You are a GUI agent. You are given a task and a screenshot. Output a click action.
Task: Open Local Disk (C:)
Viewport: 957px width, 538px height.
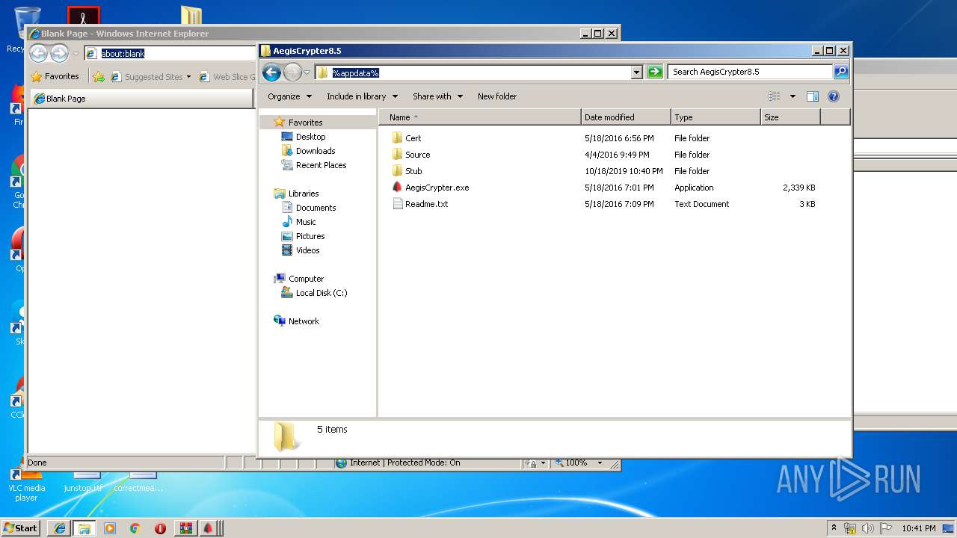tap(321, 293)
